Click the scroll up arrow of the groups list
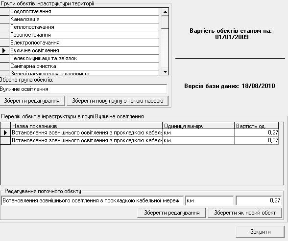Screen dimensions: 288x241 (x=165, y=12)
